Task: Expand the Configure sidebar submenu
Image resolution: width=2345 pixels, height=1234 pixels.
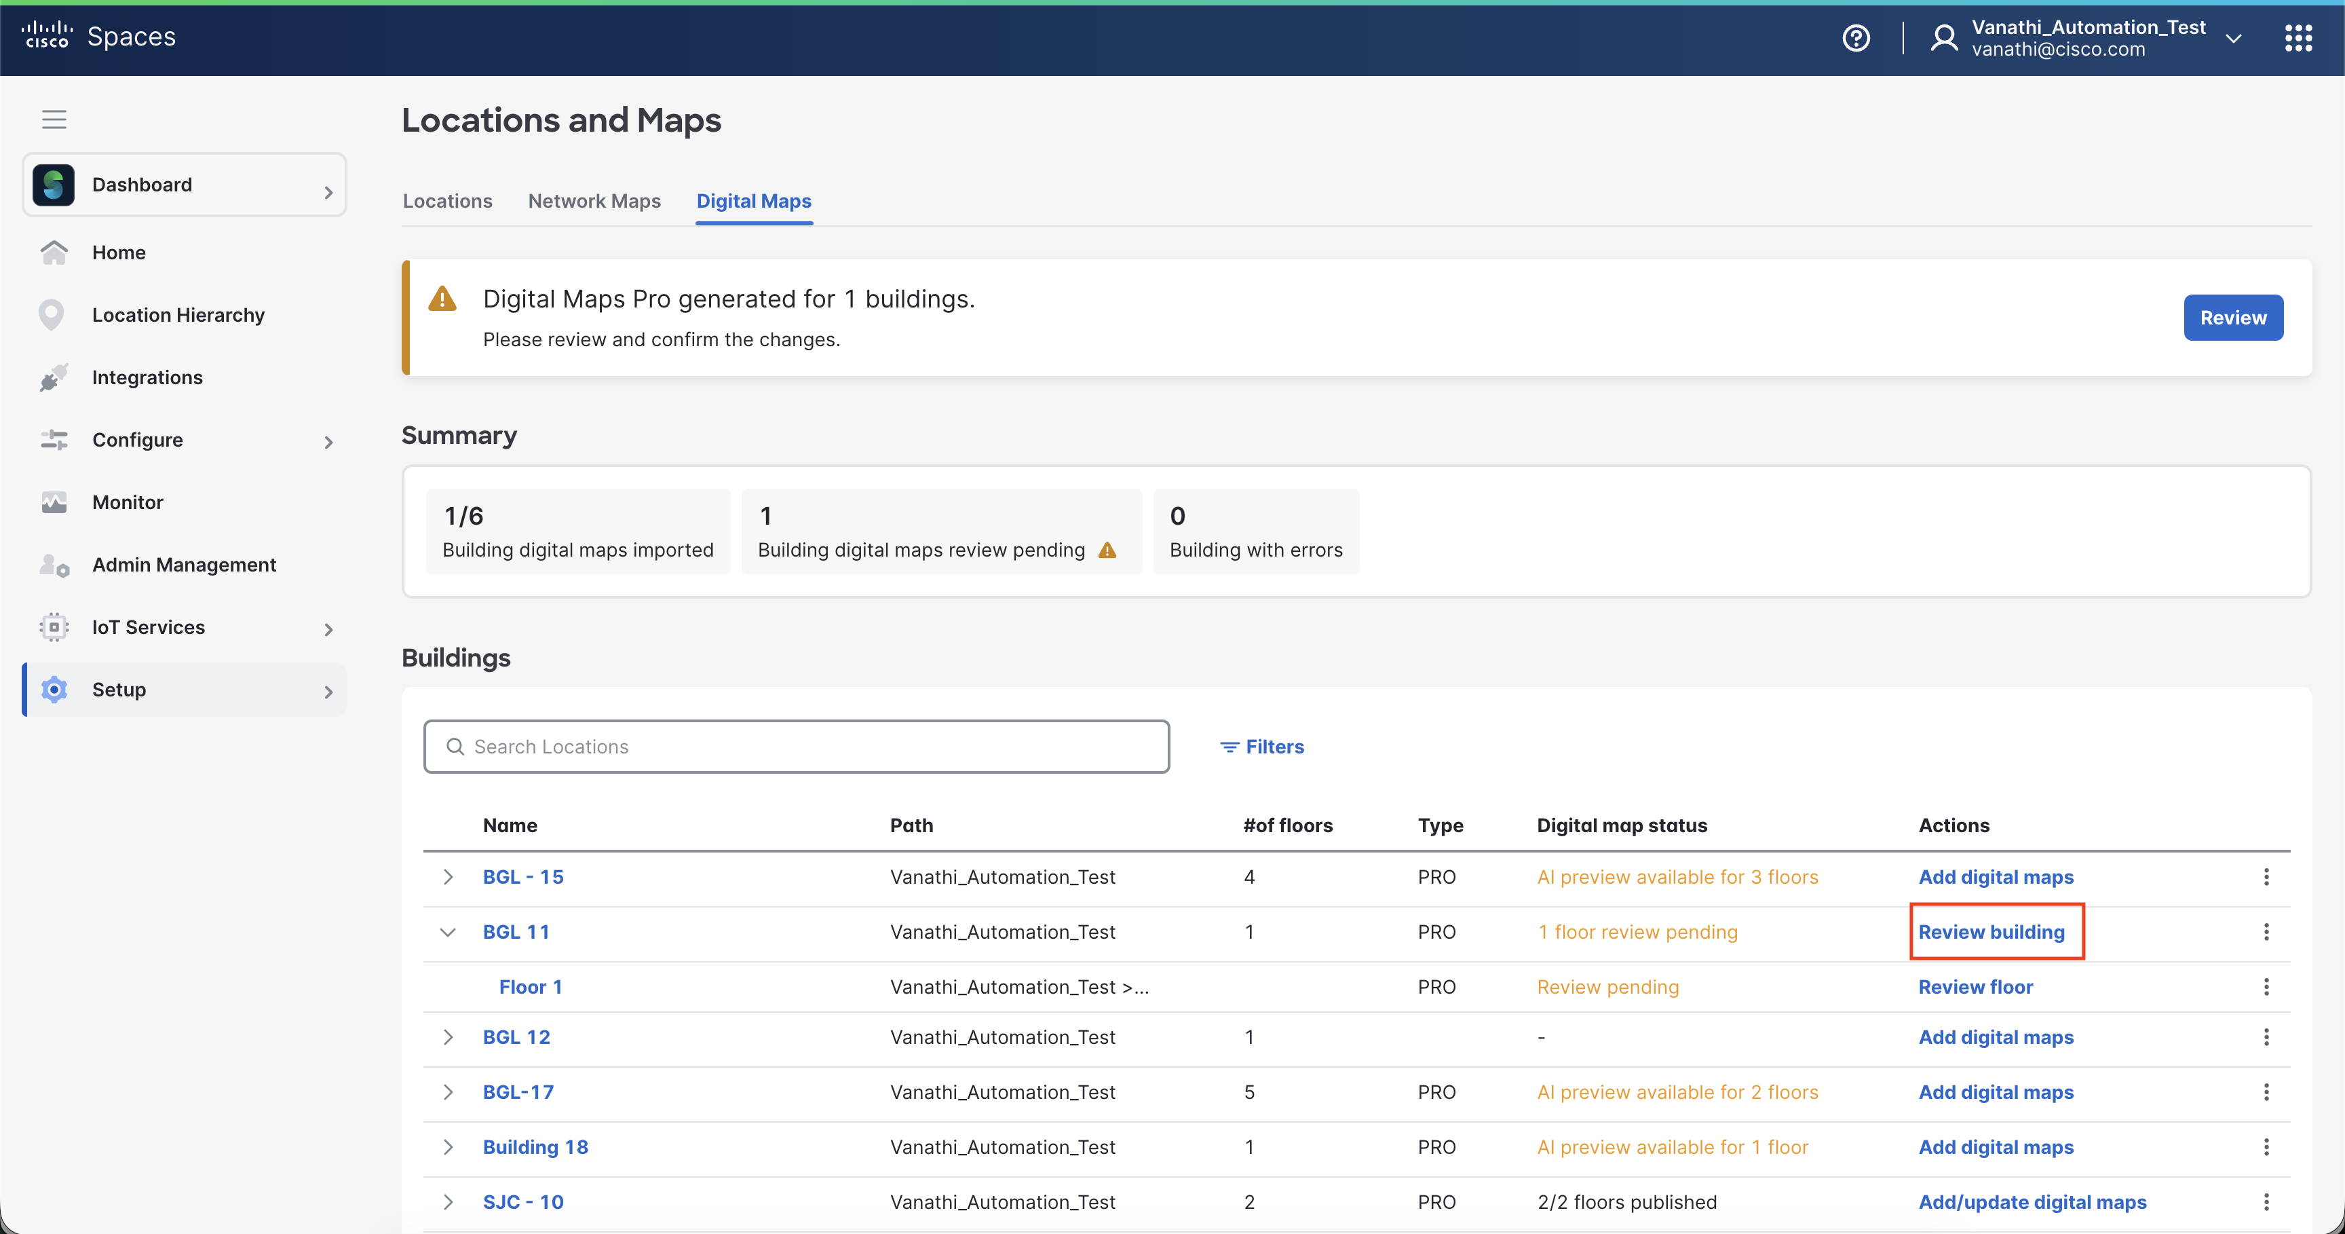Action: click(x=328, y=442)
